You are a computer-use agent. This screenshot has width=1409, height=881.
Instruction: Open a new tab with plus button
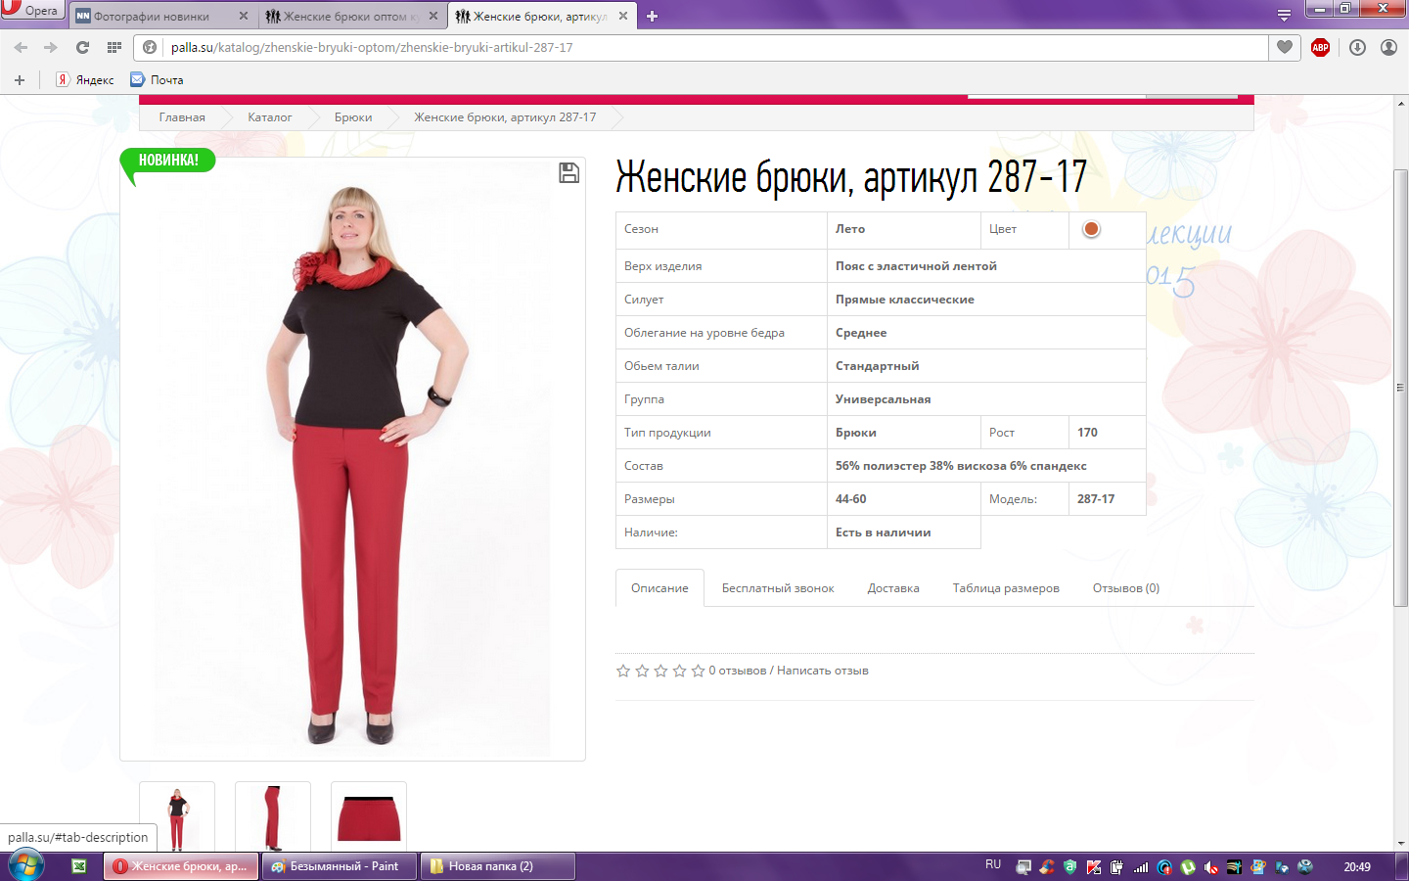point(652,16)
